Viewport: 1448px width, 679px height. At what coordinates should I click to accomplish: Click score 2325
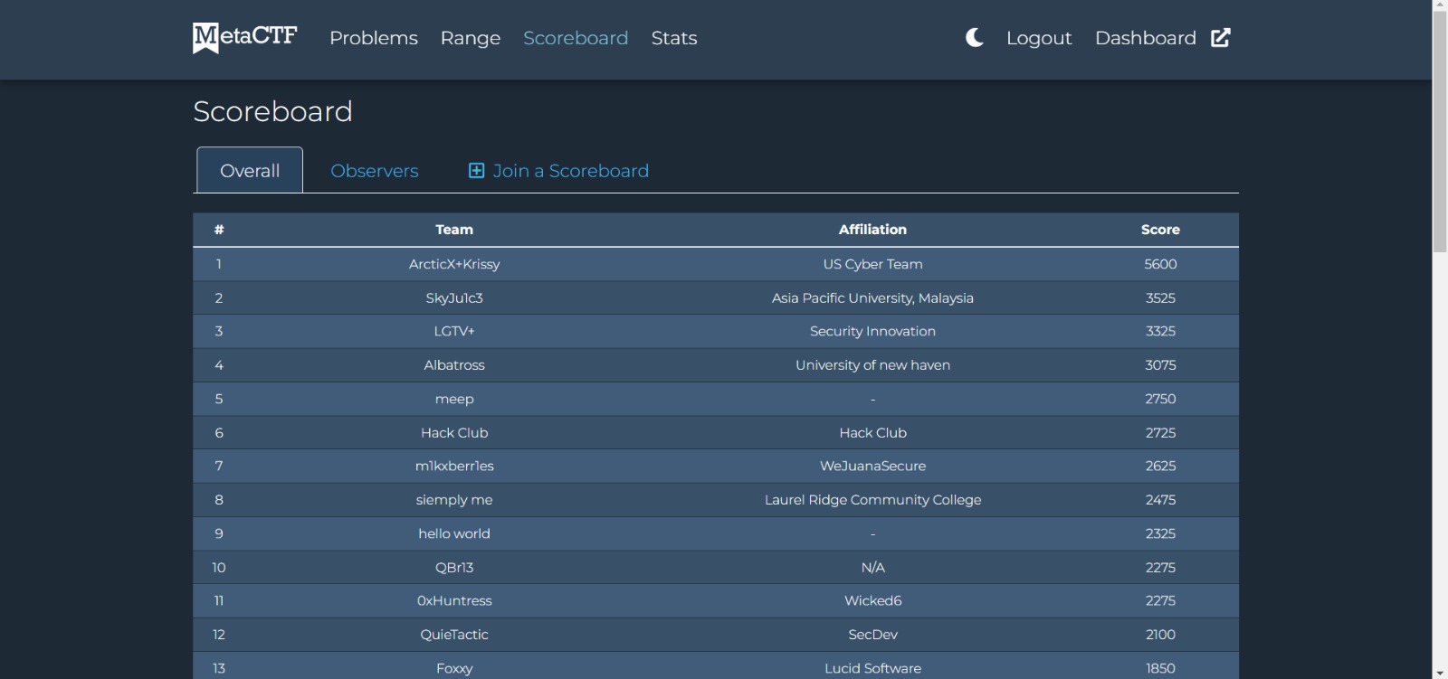click(1160, 533)
